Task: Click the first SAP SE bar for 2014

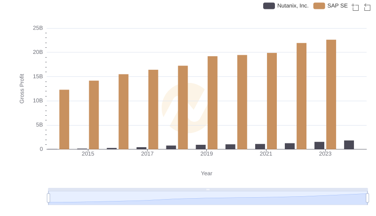Action: click(64, 119)
